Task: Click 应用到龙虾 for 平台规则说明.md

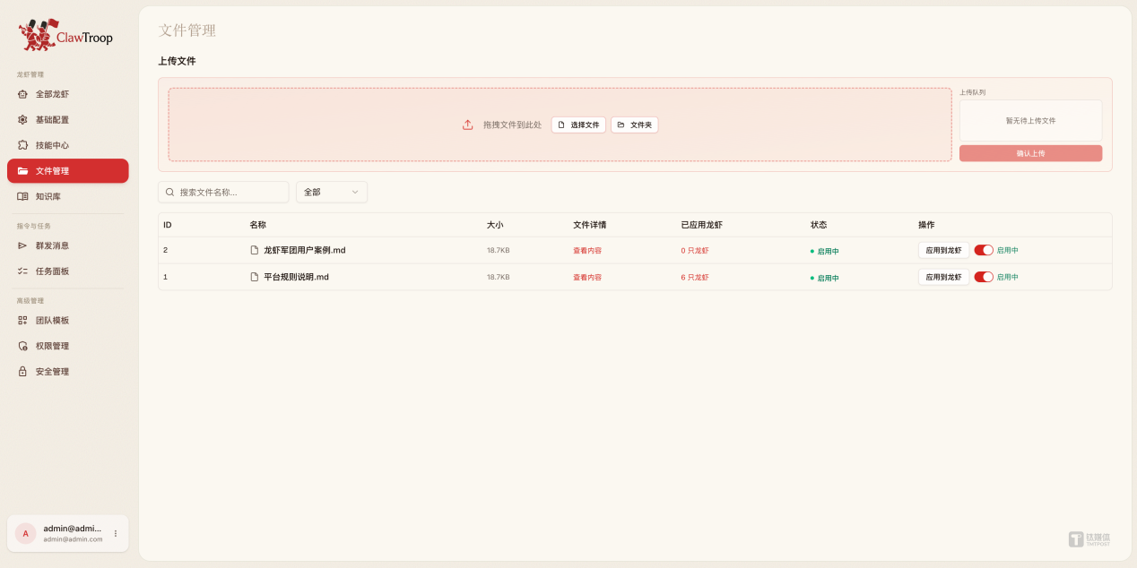Action: [x=943, y=278]
